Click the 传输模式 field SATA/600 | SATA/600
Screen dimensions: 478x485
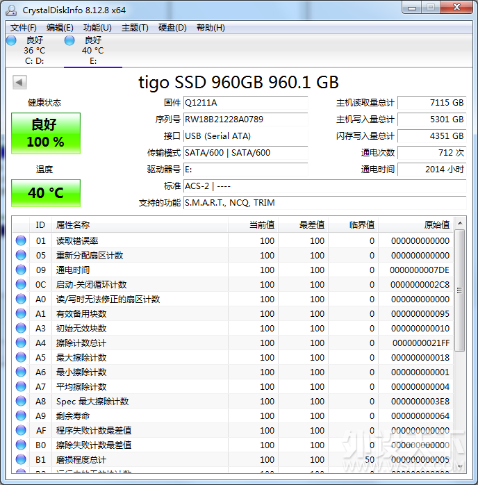point(245,153)
